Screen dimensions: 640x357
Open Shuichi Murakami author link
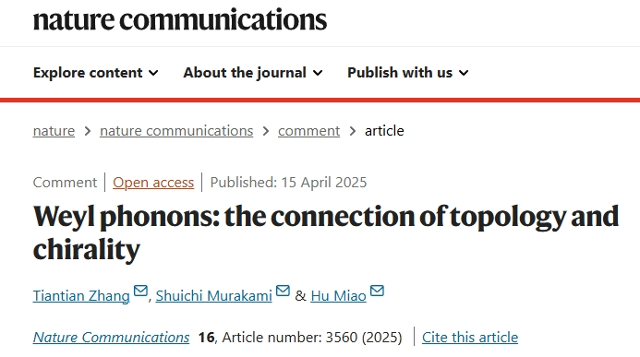pos(214,296)
